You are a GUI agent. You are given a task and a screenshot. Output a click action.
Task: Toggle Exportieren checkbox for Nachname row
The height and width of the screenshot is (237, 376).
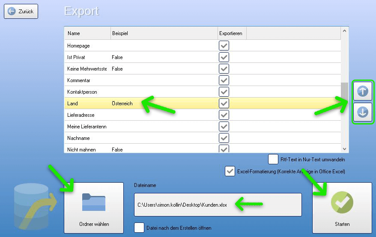point(224,138)
